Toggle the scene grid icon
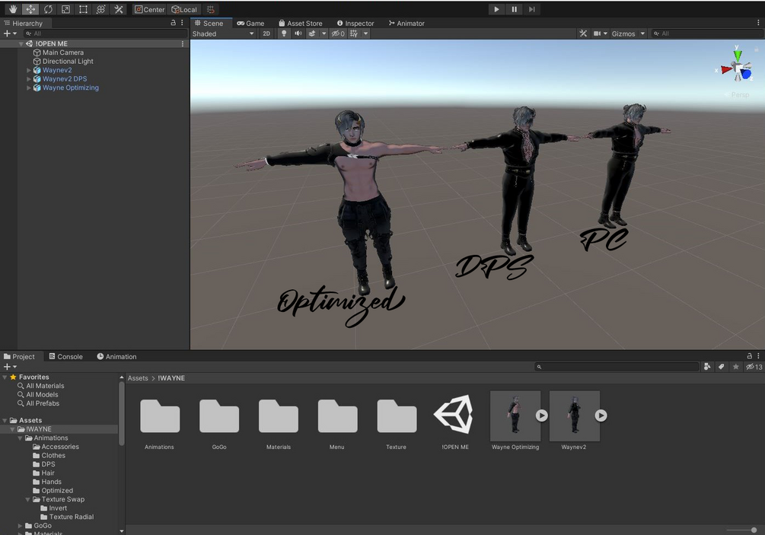765x535 pixels. pos(354,33)
